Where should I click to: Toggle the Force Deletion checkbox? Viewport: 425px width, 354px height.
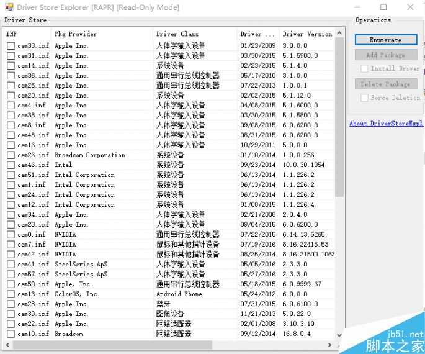point(365,98)
